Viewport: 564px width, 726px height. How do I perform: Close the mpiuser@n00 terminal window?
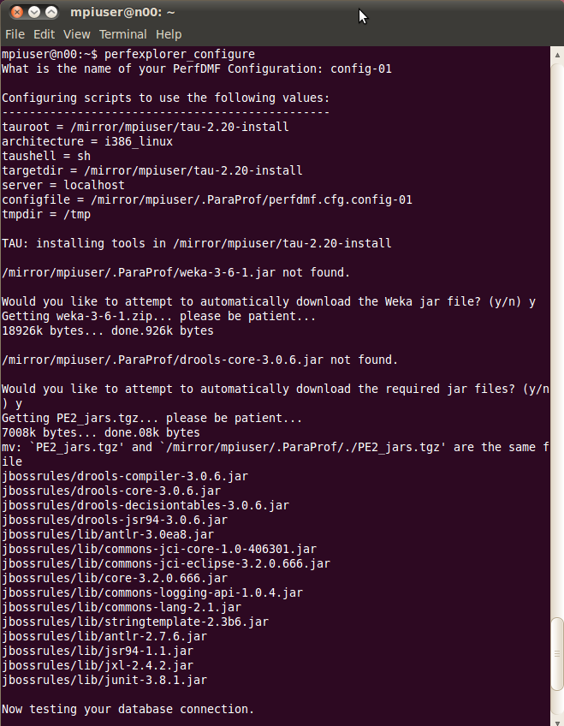point(16,12)
